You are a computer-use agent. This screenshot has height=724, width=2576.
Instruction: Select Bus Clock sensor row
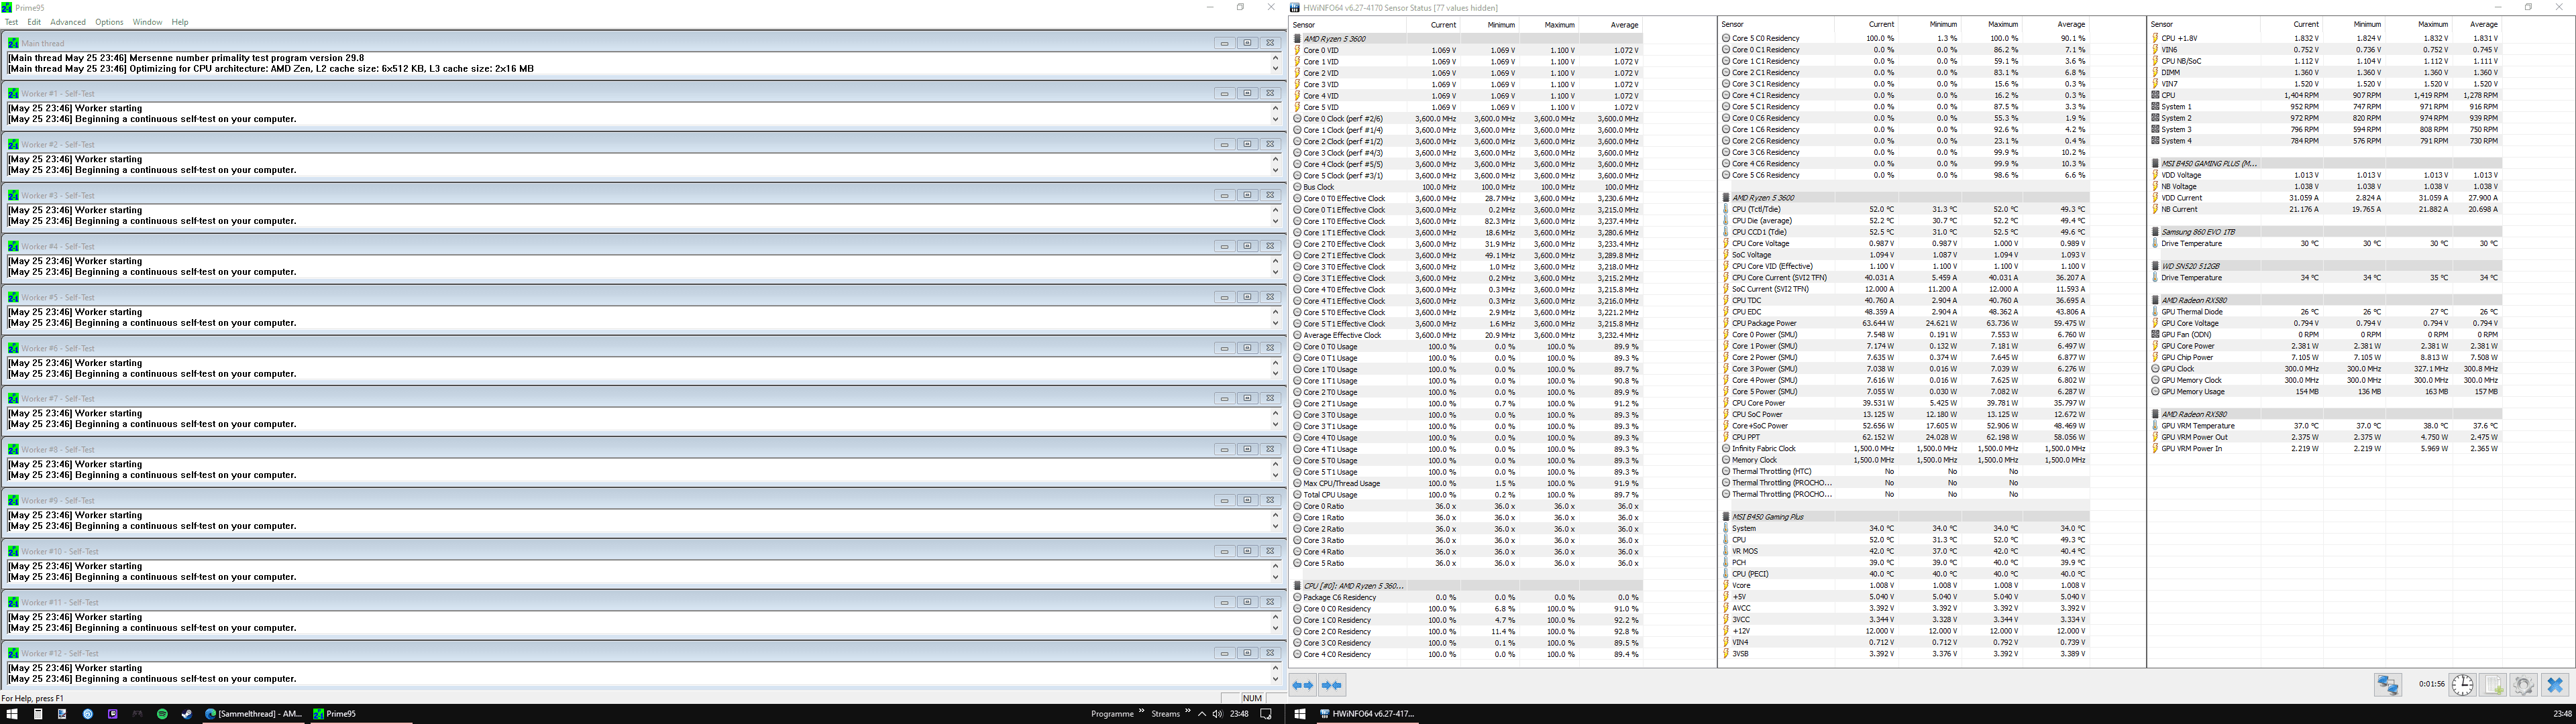1466,187
